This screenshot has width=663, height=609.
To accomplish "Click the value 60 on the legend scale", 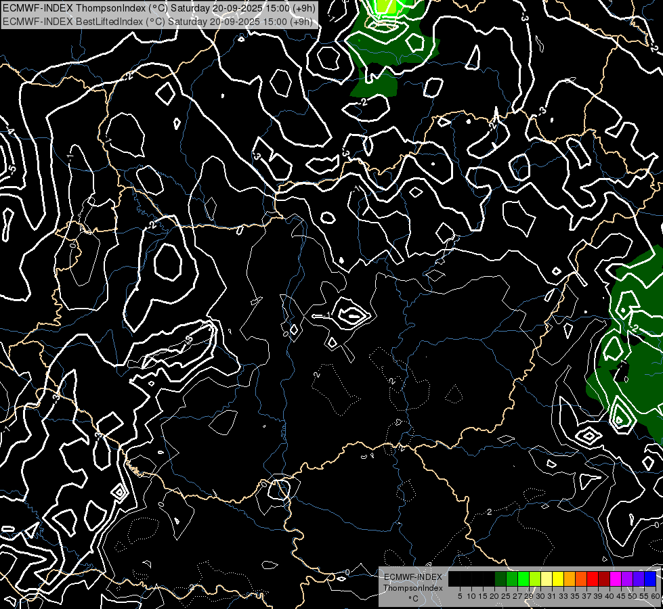I will (x=656, y=596).
